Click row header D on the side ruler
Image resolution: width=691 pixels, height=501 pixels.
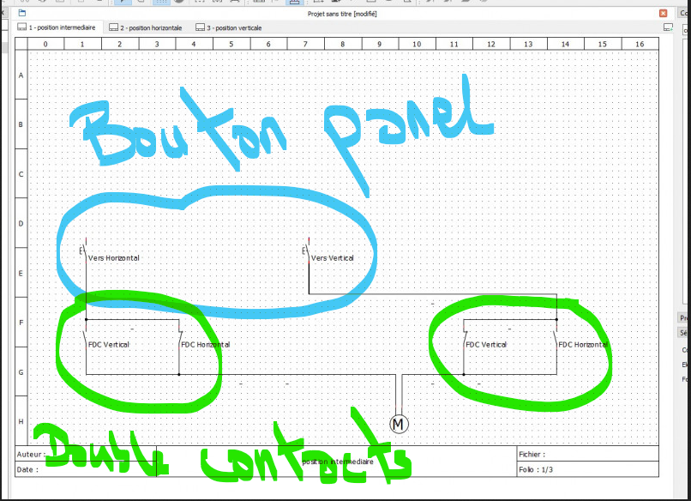click(21, 224)
